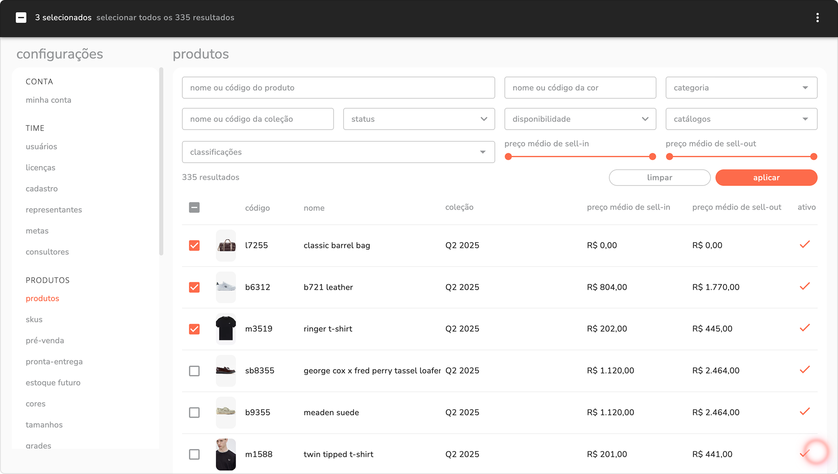
Task: Click the active checkmark for classic barrel bag
Action: click(x=804, y=245)
